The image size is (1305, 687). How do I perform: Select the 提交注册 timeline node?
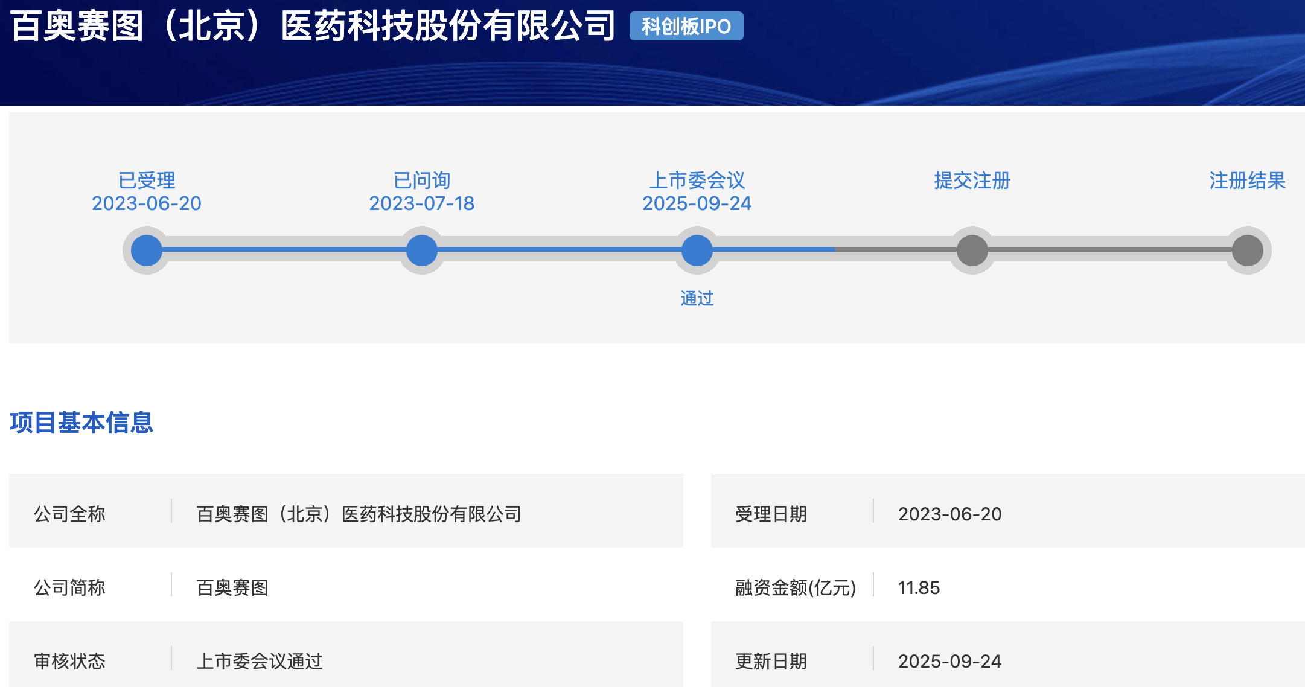coord(971,250)
